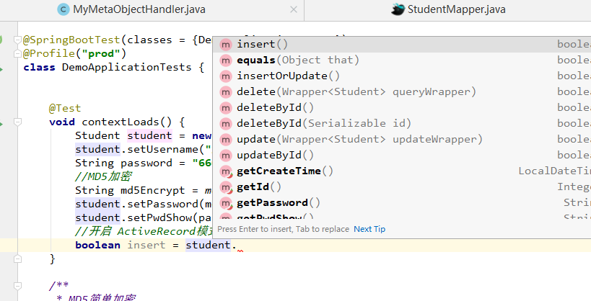Click the method icon next to getId()
This screenshot has width=591, height=301.
pos(226,187)
